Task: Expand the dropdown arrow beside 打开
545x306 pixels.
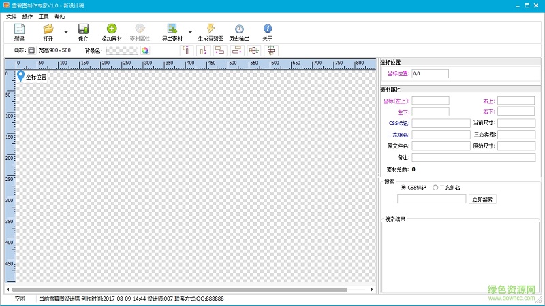Action: tap(65, 32)
